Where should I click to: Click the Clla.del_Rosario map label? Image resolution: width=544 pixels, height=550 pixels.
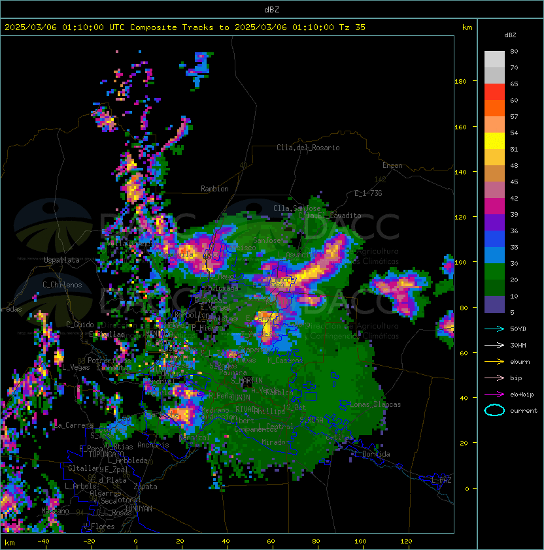(308, 148)
